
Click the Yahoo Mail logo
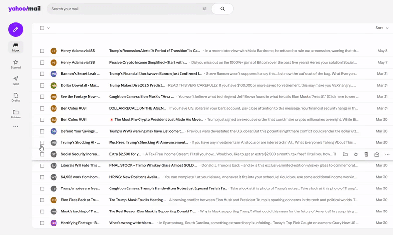coord(24,9)
